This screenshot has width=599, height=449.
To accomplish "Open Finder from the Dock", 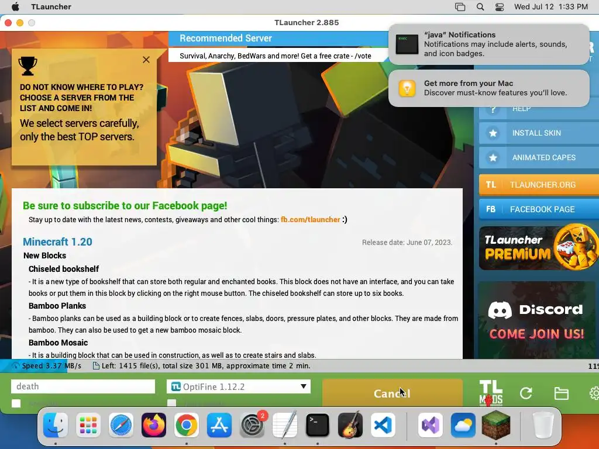I will (56, 425).
